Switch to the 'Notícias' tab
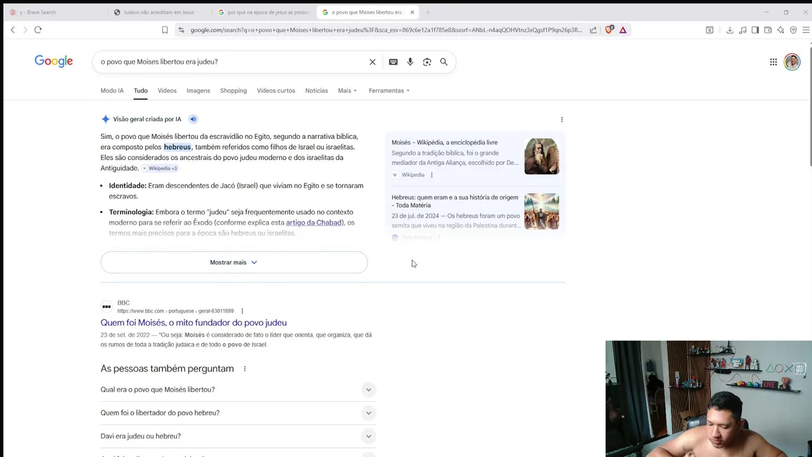The image size is (812, 457). [x=317, y=91]
